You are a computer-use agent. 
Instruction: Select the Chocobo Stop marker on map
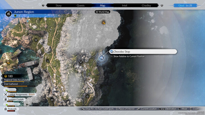point(101,58)
